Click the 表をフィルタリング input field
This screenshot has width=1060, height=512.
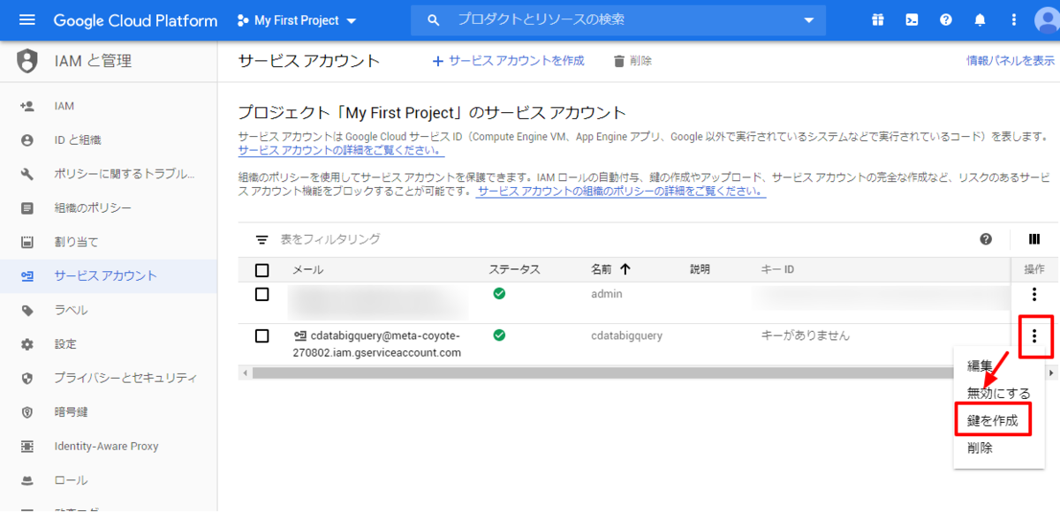pos(353,238)
